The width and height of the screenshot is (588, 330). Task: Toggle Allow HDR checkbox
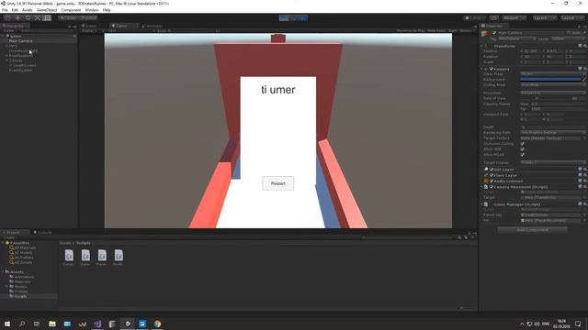(x=523, y=148)
